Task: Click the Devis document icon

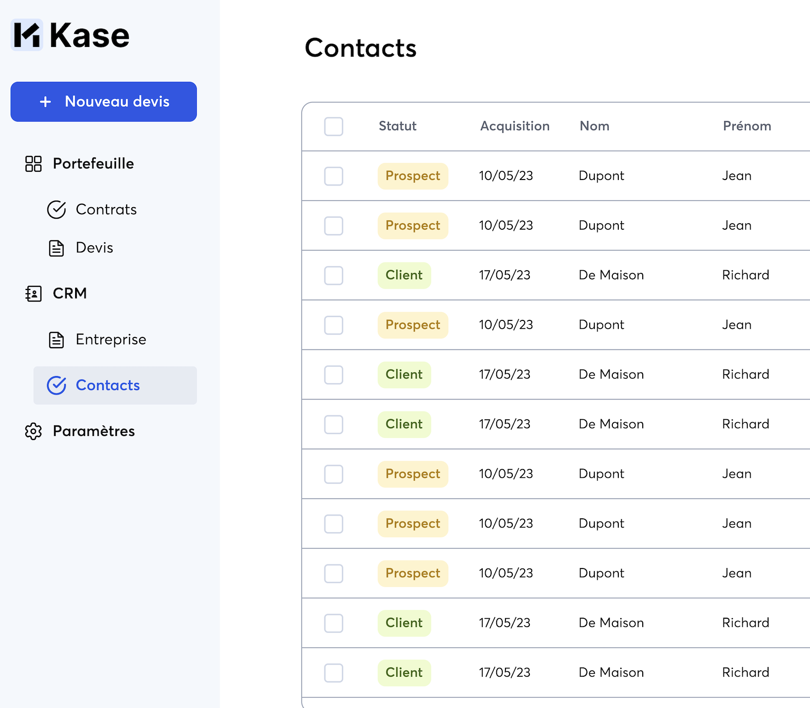Action: [57, 248]
